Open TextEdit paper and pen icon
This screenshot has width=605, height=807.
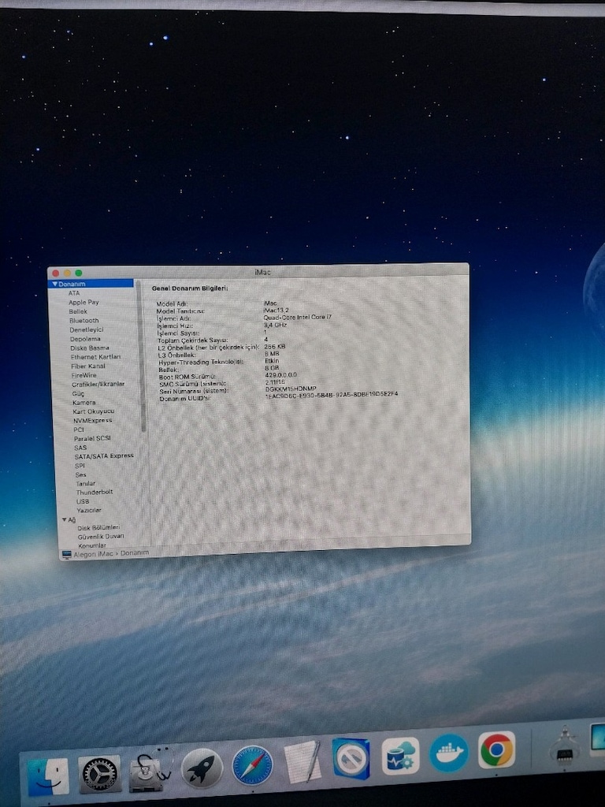(303, 762)
